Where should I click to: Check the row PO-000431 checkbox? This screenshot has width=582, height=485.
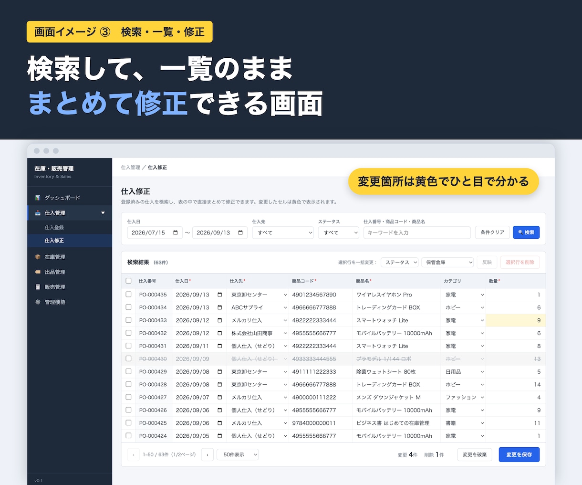tap(128, 346)
